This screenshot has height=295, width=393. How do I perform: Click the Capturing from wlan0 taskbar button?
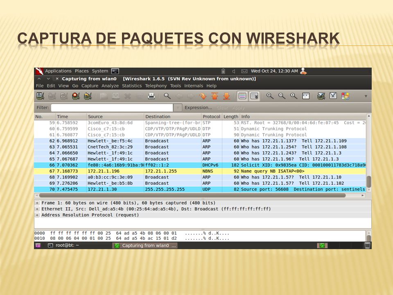[145, 245]
